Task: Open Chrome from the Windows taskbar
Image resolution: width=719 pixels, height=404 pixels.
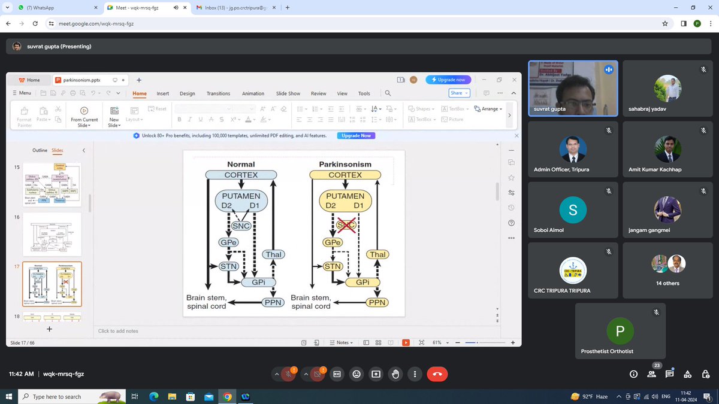Action: pos(227,396)
